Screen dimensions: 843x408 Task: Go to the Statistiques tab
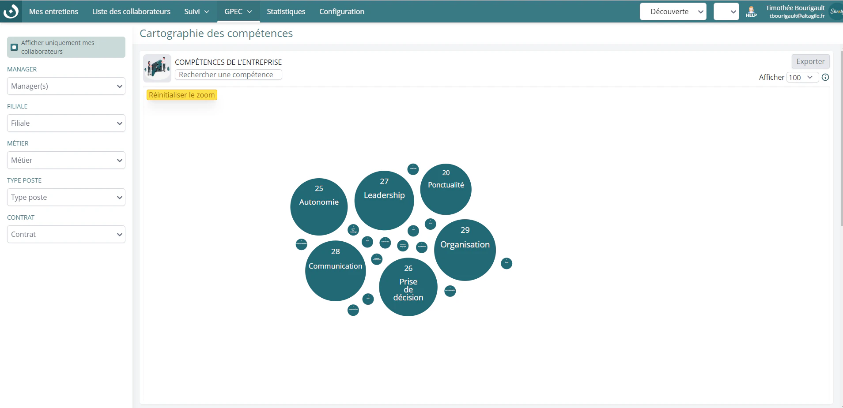286,11
